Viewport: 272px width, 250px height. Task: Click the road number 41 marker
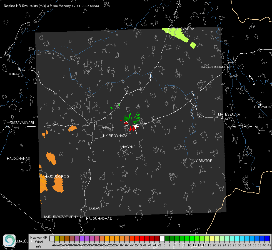coord(211,81)
